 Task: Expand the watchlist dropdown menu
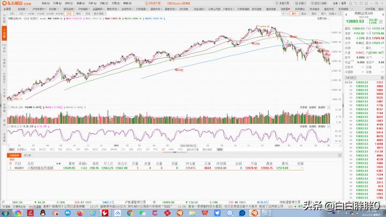coord(23,9)
